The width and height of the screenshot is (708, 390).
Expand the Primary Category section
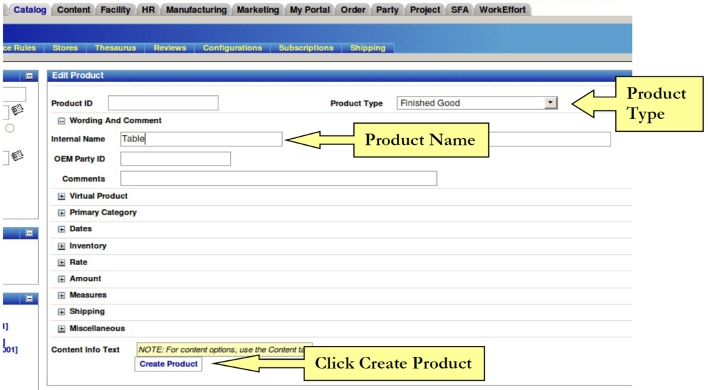[x=62, y=213]
